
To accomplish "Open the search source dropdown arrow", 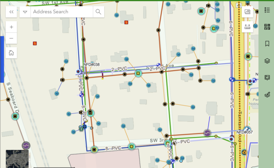I will click(25, 12).
